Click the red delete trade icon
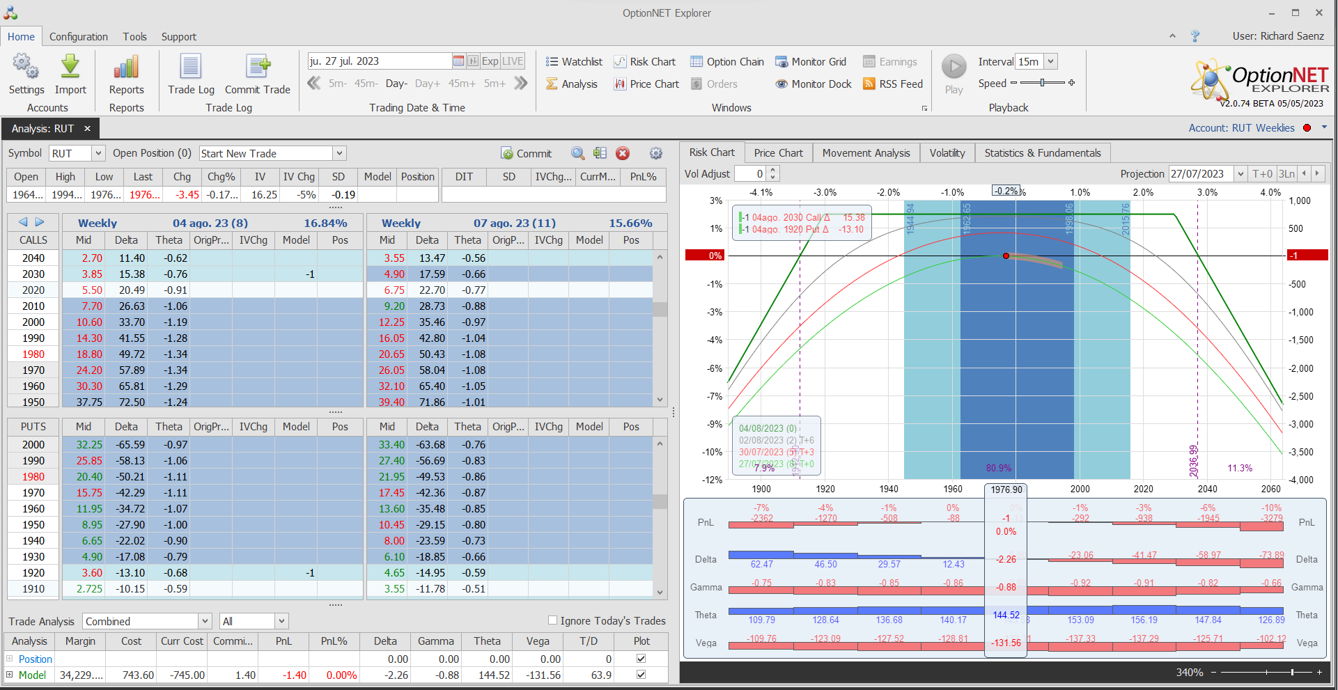Viewport: 1338px width, 690px height. [623, 153]
